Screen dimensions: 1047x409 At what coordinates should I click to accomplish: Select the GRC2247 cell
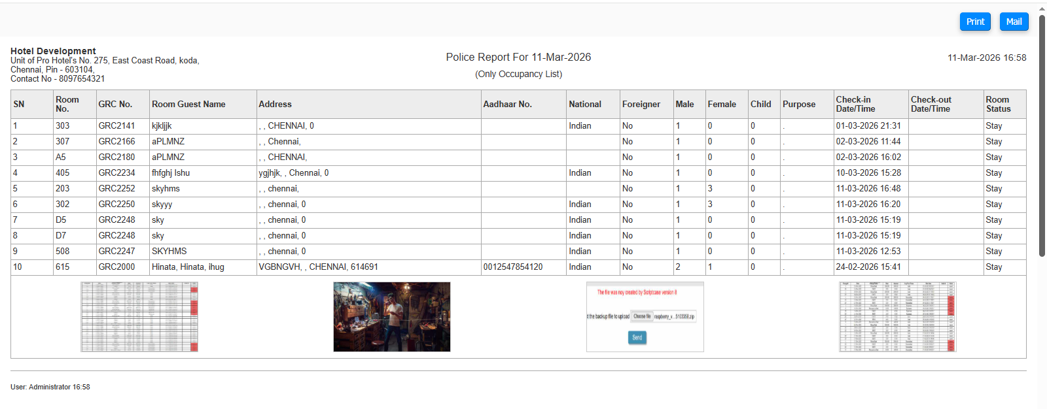(x=116, y=252)
